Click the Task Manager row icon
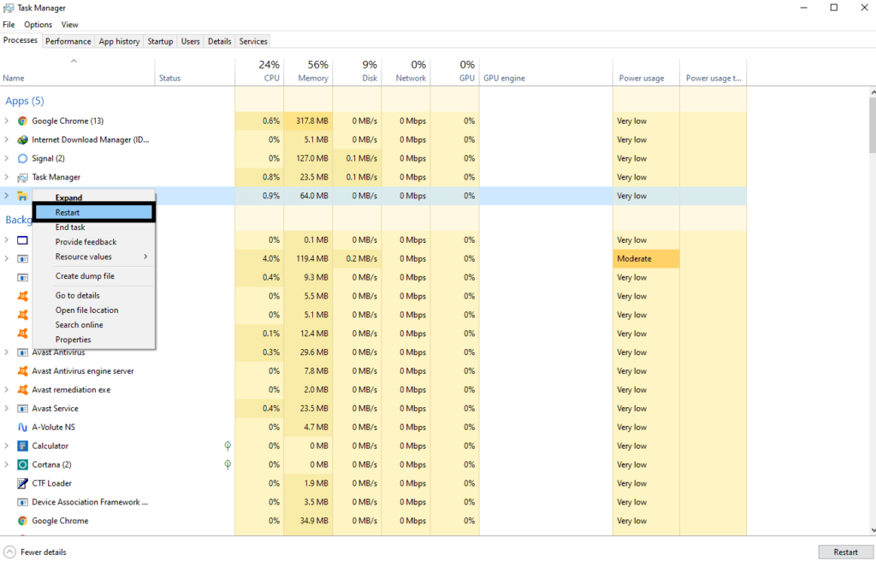Image resolution: width=876 pixels, height=567 pixels. pos(22,178)
